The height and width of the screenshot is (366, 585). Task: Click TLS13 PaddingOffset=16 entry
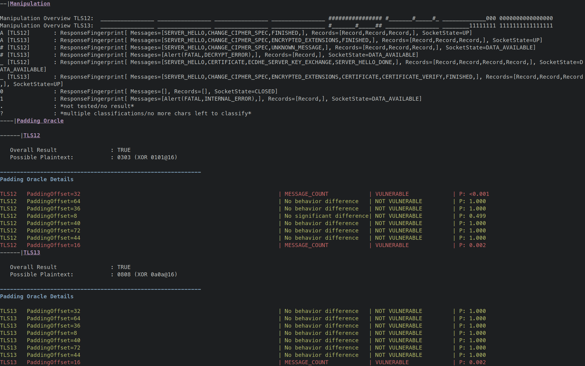point(53,362)
